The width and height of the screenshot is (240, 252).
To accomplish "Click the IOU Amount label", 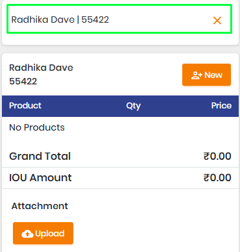I will pyautogui.click(x=40, y=178).
